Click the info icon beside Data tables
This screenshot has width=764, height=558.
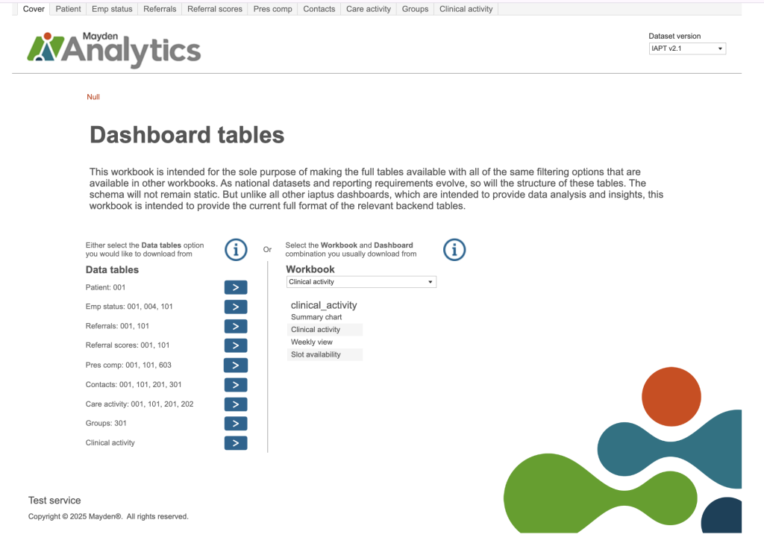click(236, 250)
